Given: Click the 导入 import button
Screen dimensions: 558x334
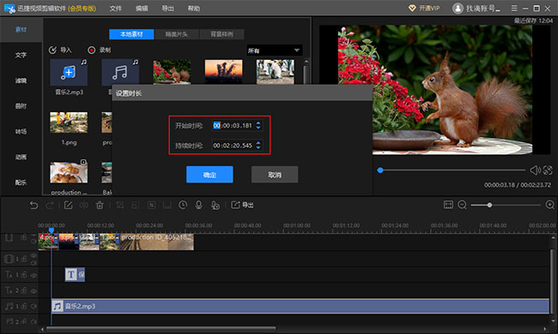Looking at the screenshot, I should (x=60, y=50).
